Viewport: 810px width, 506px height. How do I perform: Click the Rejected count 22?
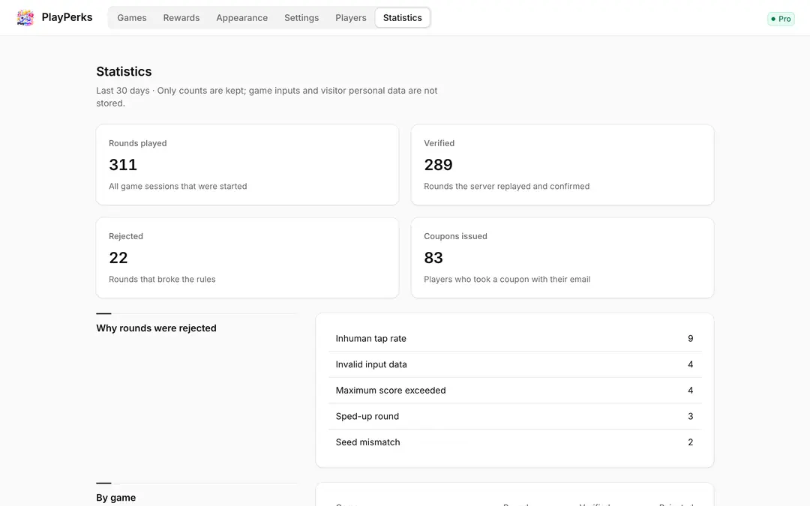coord(118,258)
